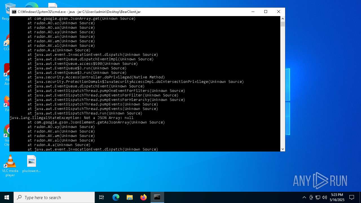Minimize the cmd.exe window

(x=253, y=12)
